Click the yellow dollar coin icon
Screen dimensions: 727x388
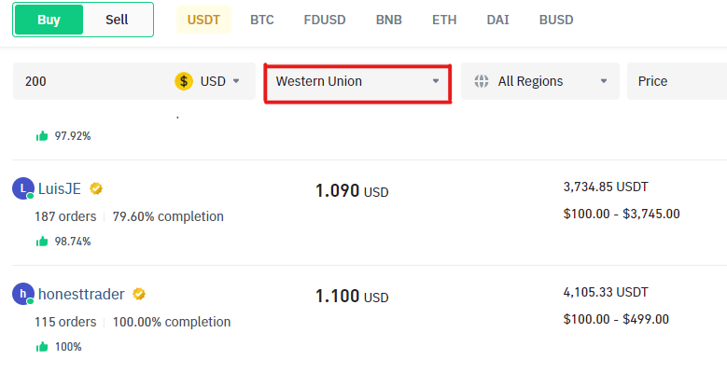click(x=184, y=81)
